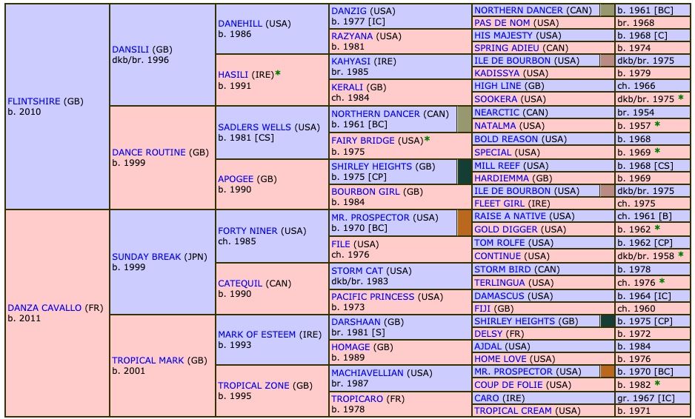Open PACIFIC PRINCESS (USA) link
The height and width of the screenshot is (419, 695).
(373, 297)
